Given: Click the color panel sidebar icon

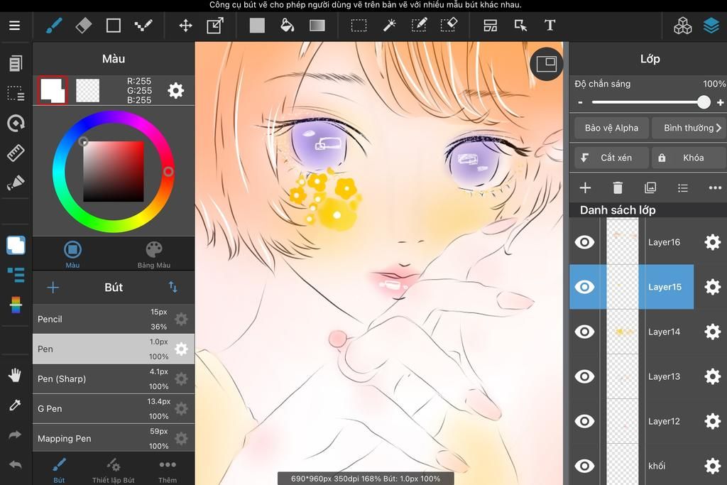Looking at the screenshot, I should pyautogui.click(x=16, y=245).
